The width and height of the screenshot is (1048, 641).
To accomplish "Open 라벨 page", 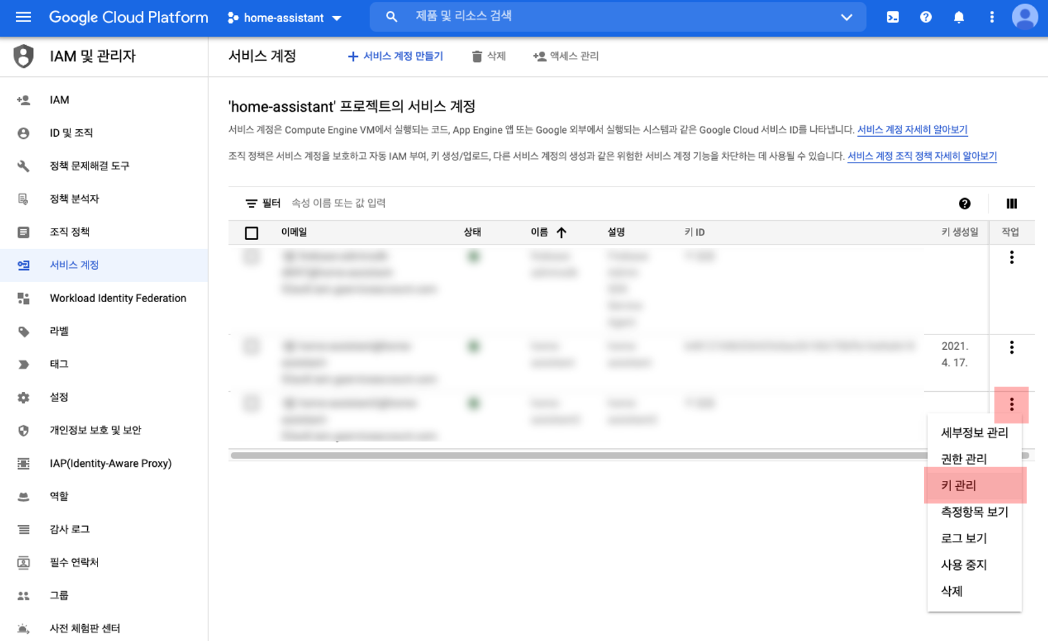I will coord(104,331).
